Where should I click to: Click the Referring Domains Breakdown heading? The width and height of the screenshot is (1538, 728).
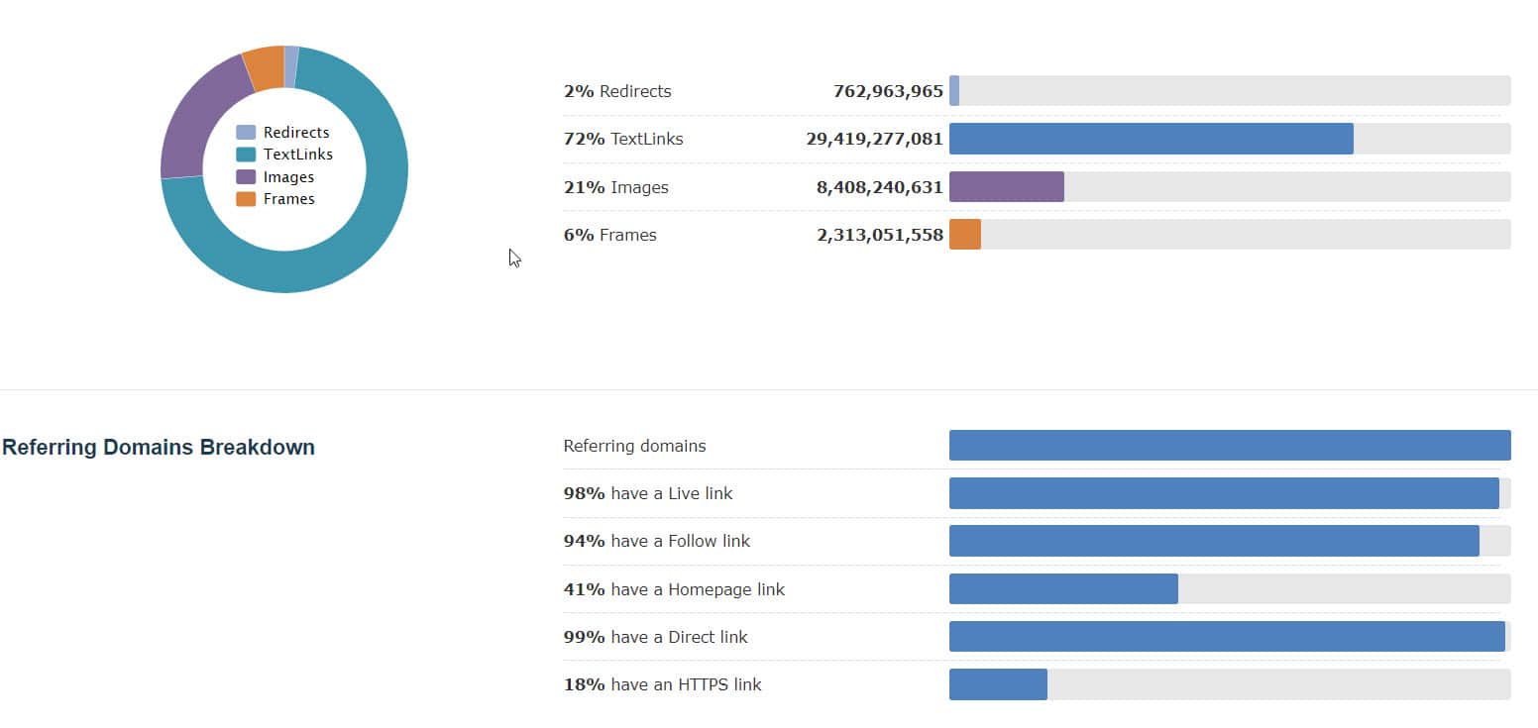point(159,447)
